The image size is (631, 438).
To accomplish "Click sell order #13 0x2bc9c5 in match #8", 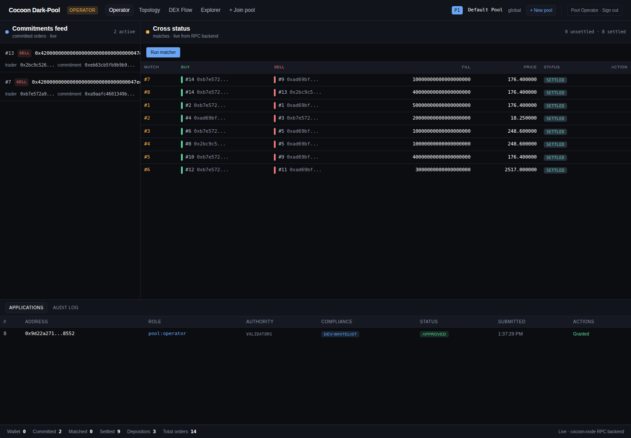I will [298, 92].
